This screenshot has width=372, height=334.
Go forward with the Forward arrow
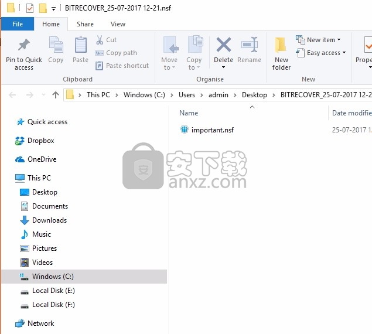click(x=30, y=95)
